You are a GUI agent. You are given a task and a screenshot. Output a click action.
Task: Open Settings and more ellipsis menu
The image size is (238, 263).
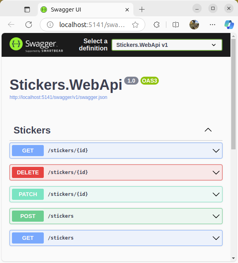coord(213,25)
